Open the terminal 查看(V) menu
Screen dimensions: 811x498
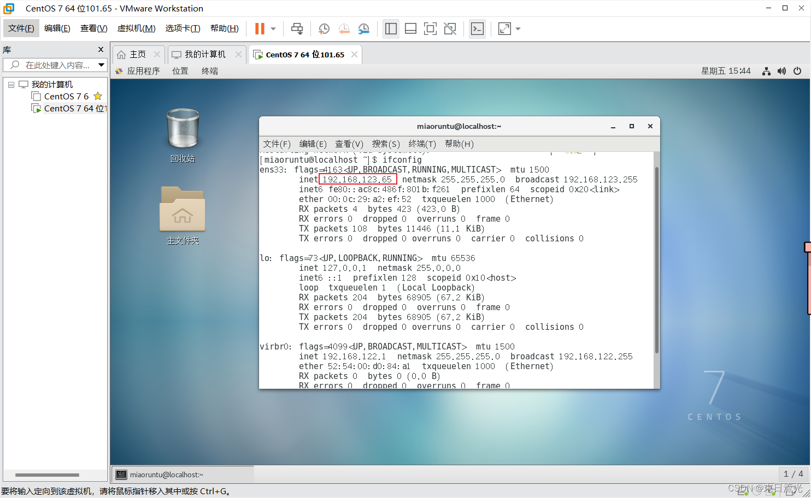[349, 144]
